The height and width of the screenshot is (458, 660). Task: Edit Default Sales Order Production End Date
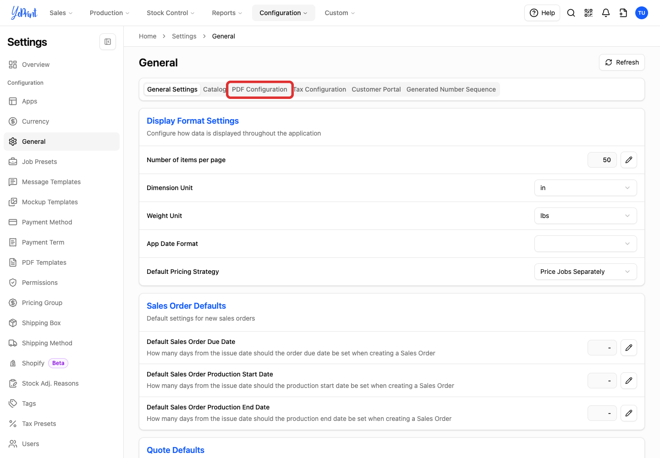click(629, 413)
